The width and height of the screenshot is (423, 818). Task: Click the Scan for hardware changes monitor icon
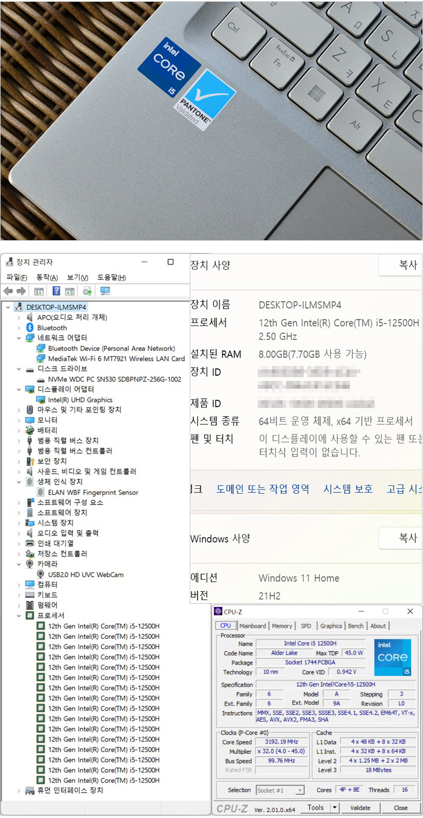[x=105, y=291]
